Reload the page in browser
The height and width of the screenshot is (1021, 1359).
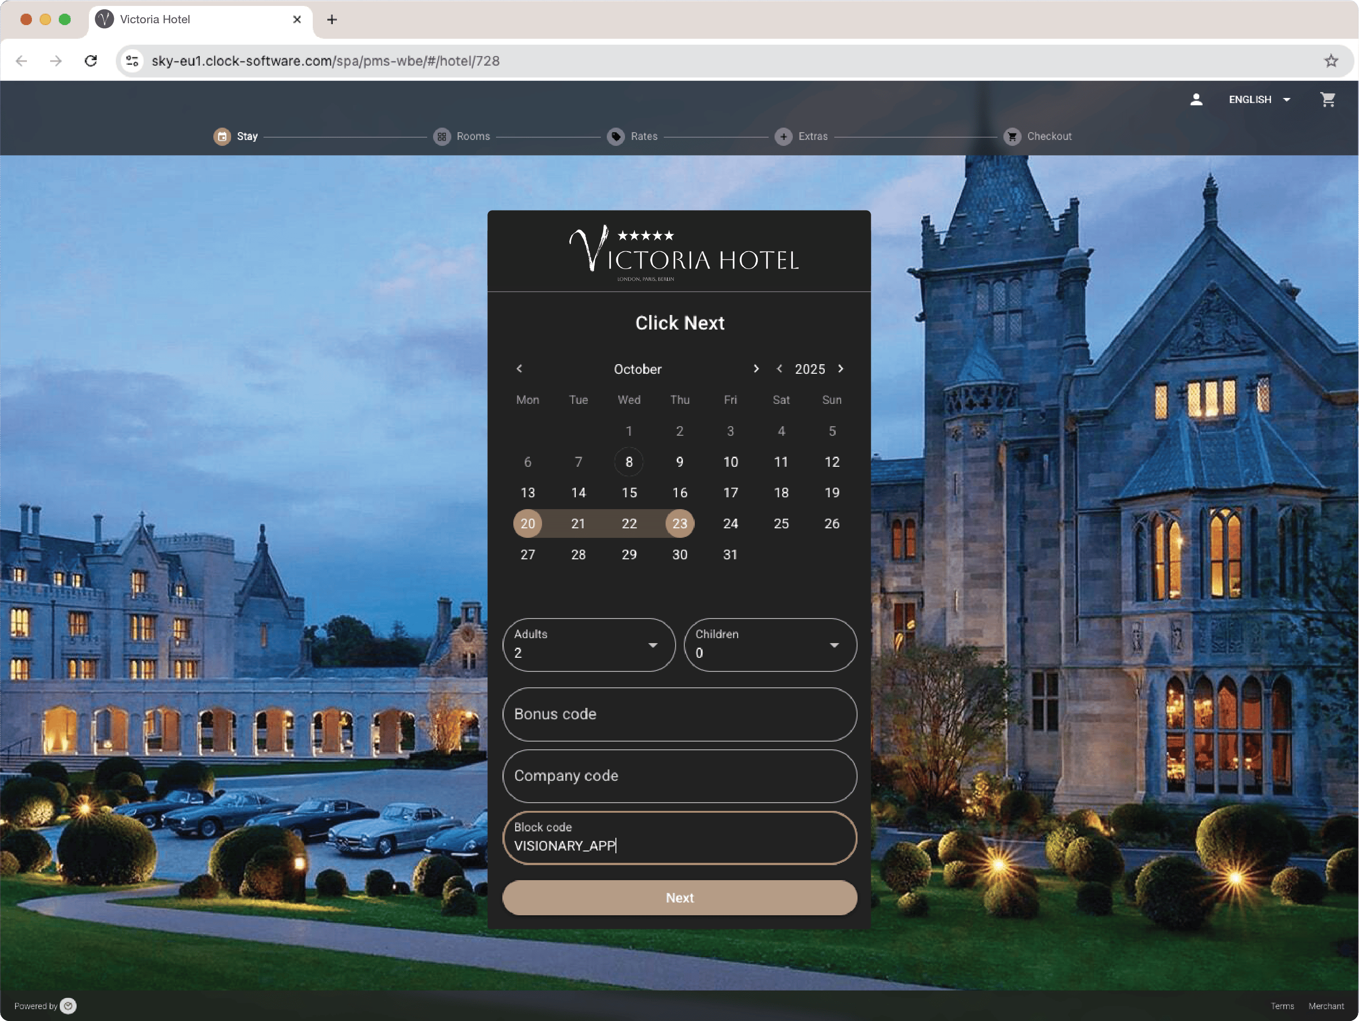pyautogui.click(x=91, y=61)
